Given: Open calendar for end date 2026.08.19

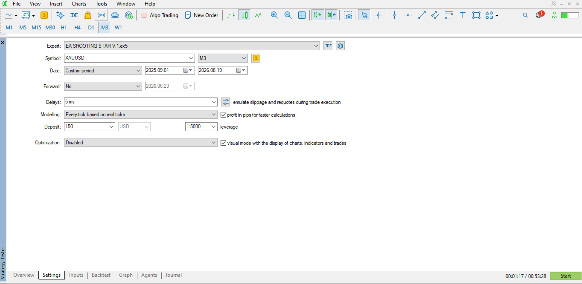Looking at the screenshot, I should click(x=241, y=71).
